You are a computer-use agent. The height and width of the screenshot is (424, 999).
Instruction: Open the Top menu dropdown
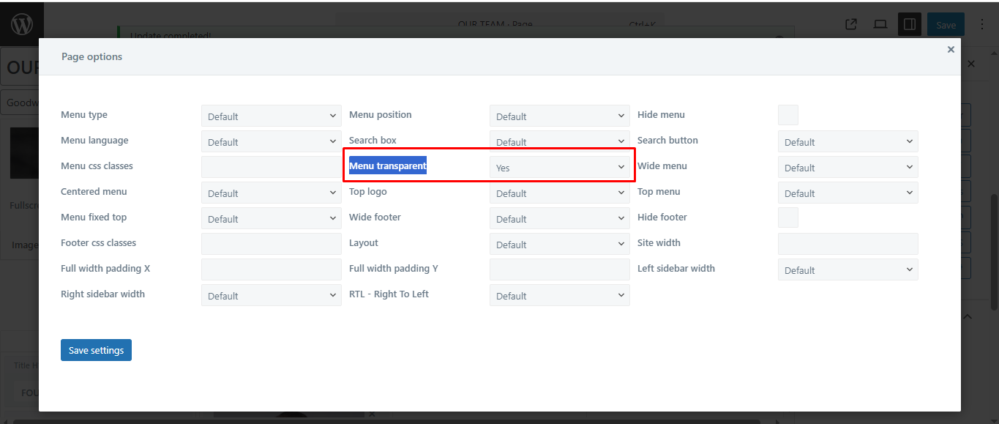(x=848, y=193)
